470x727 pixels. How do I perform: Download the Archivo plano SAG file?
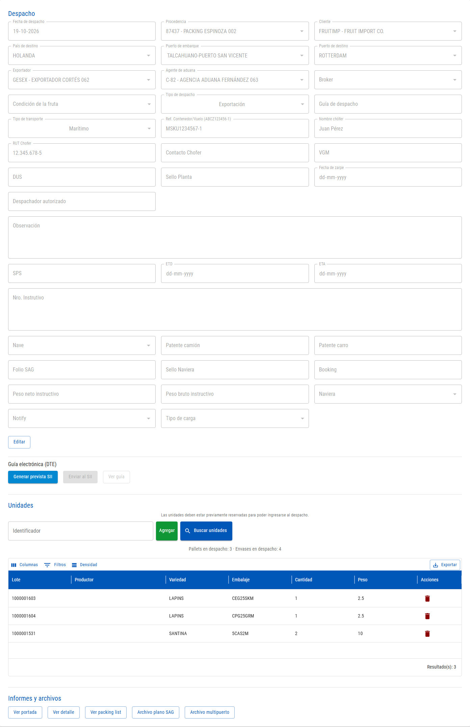coord(155,712)
